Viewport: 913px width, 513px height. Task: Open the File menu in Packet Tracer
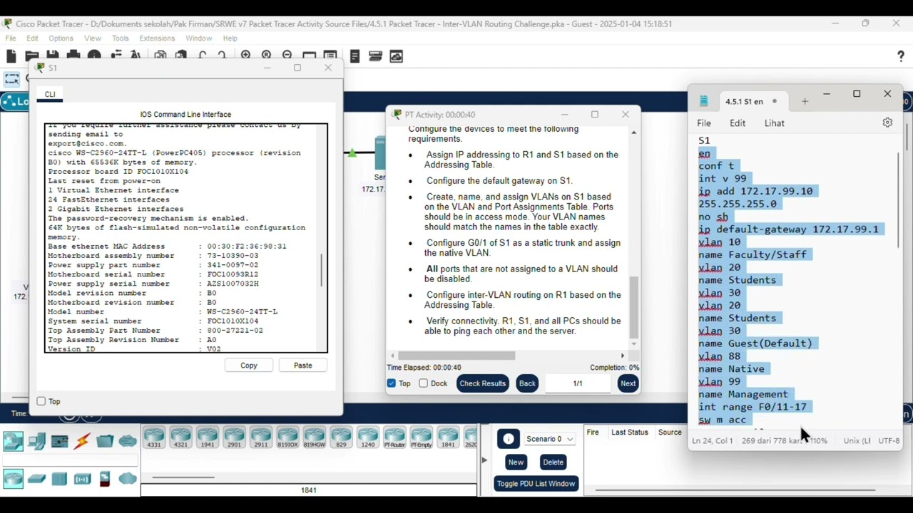point(11,38)
